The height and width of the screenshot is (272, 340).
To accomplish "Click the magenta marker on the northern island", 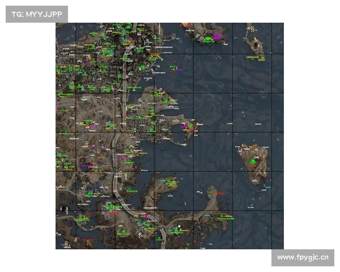I will click(x=218, y=36).
